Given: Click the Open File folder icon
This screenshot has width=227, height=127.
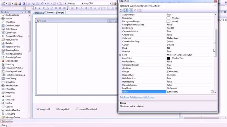Looking at the screenshot, I should (x=16, y=4).
